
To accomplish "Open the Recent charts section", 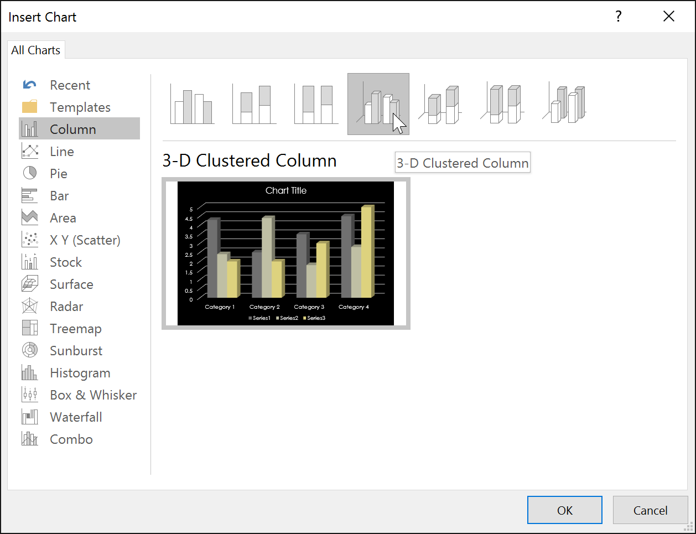I will pos(70,85).
